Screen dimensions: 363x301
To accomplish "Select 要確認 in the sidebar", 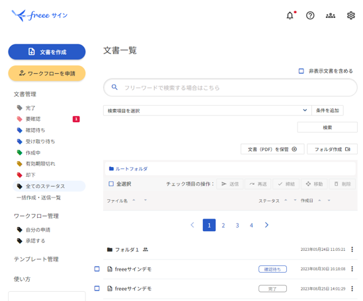I will (33, 119).
